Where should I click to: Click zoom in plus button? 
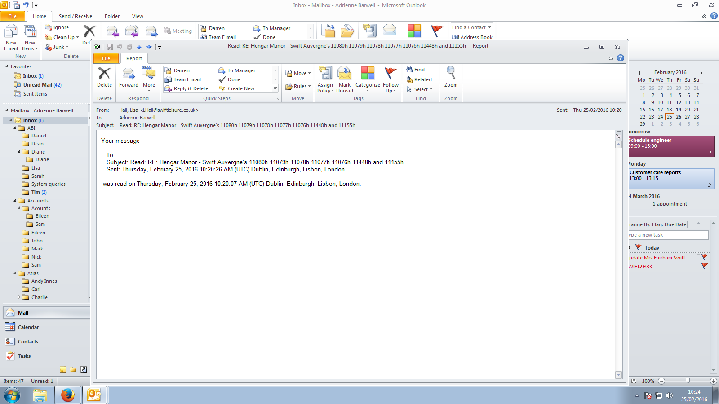pyautogui.click(x=713, y=381)
